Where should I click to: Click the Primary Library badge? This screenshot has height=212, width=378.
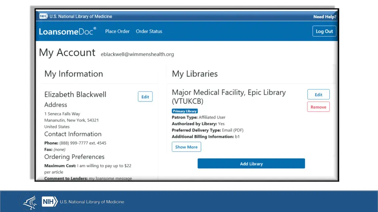pos(185,111)
